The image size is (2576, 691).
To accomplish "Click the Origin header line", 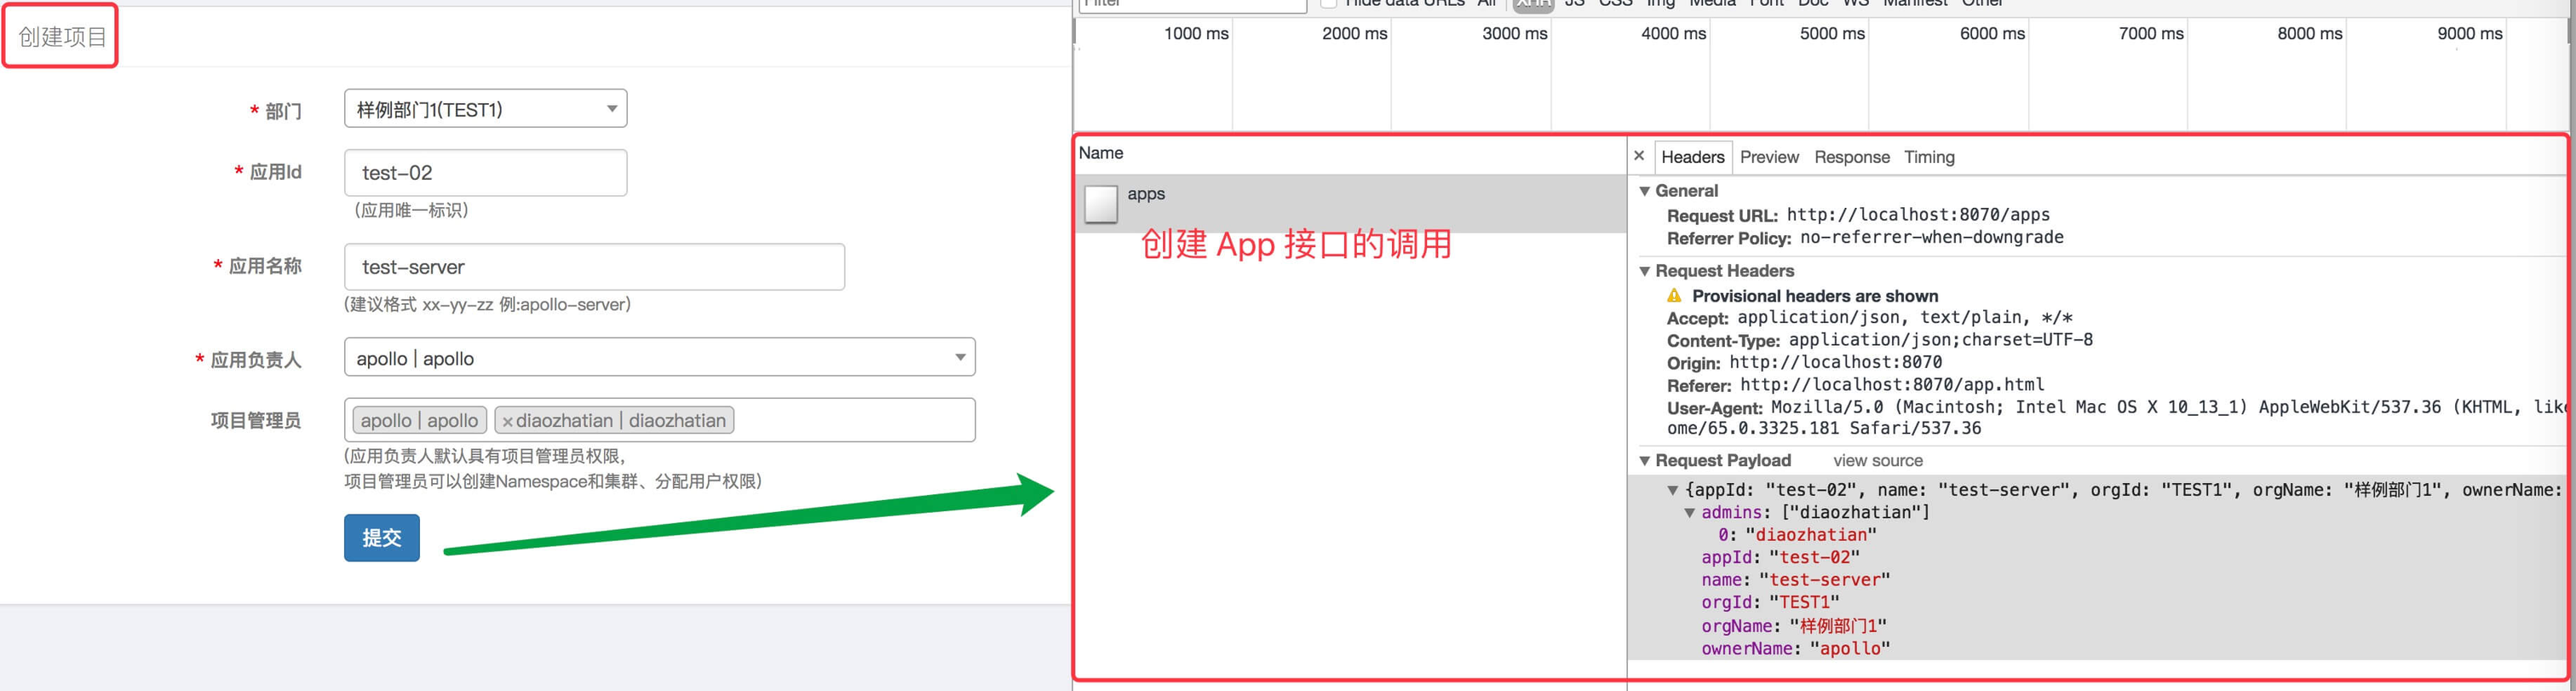I will pos(1804,363).
